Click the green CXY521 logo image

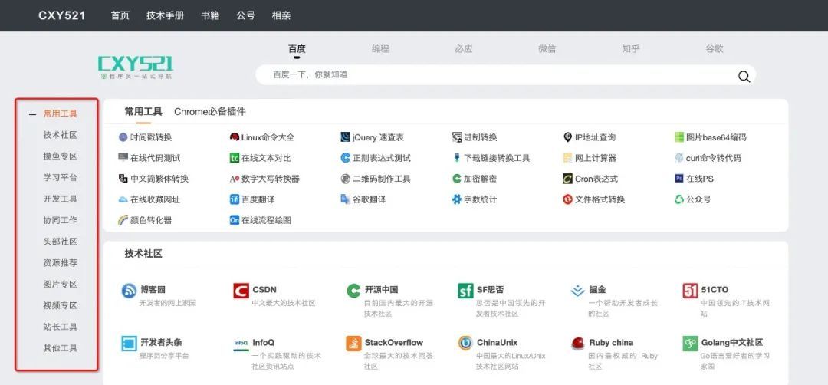[136, 67]
